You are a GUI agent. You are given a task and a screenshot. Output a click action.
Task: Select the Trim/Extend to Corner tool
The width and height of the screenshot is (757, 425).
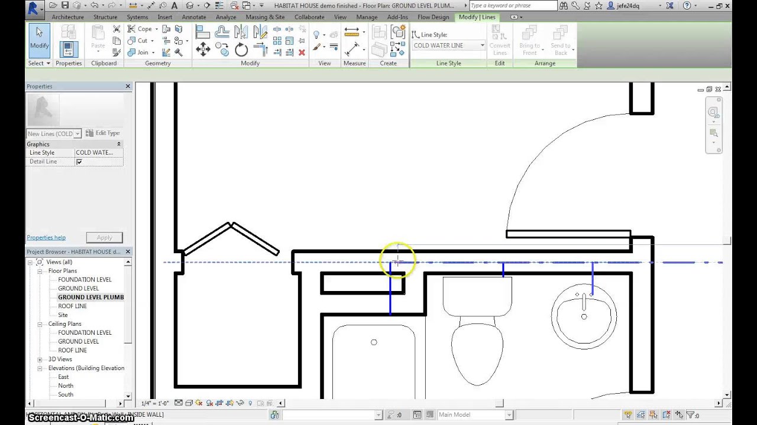[260, 50]
